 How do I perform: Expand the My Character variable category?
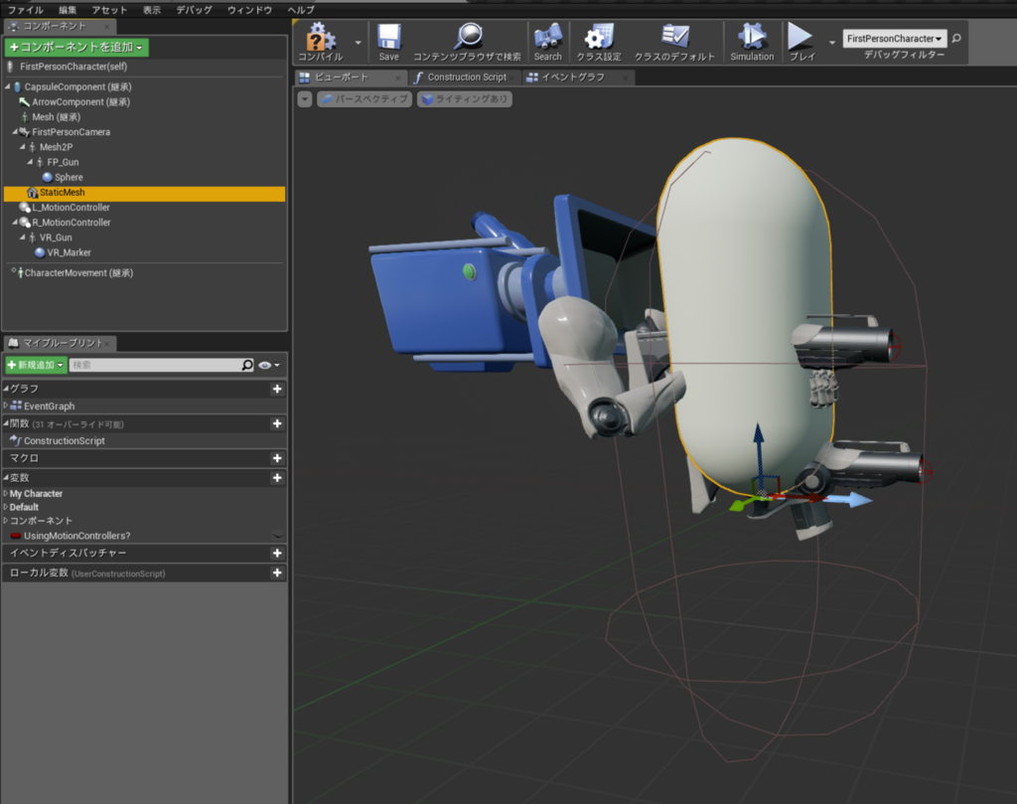(6, 494)
